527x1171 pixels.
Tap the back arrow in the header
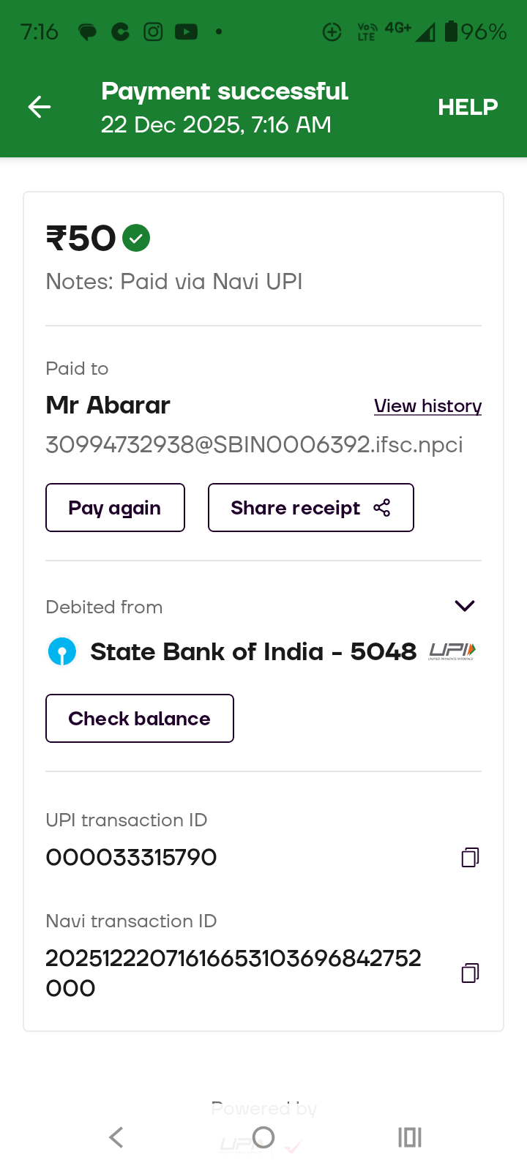click(x=40, y=107)
